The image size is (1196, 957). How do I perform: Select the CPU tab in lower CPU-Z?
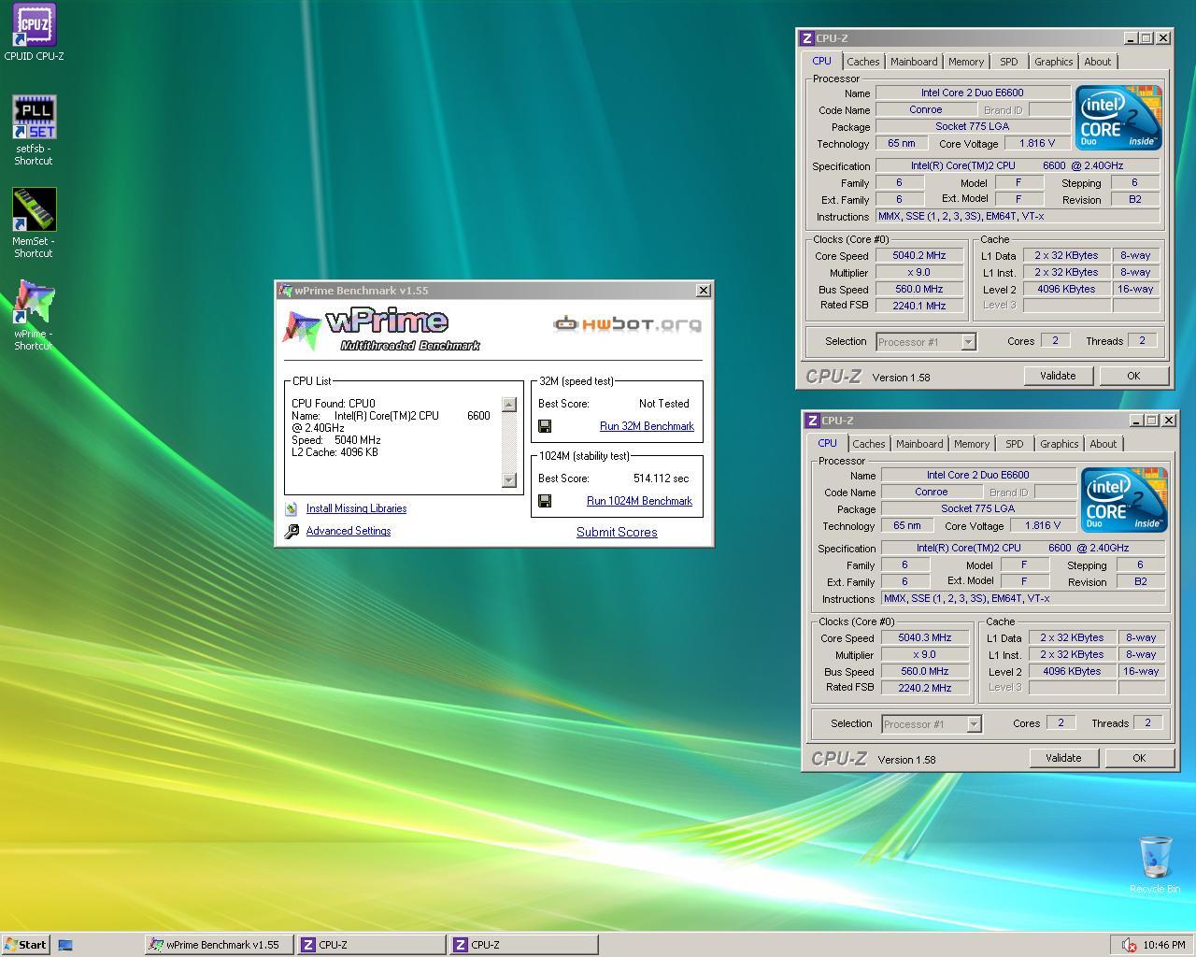pyautogui.click(x=827, y=443)
